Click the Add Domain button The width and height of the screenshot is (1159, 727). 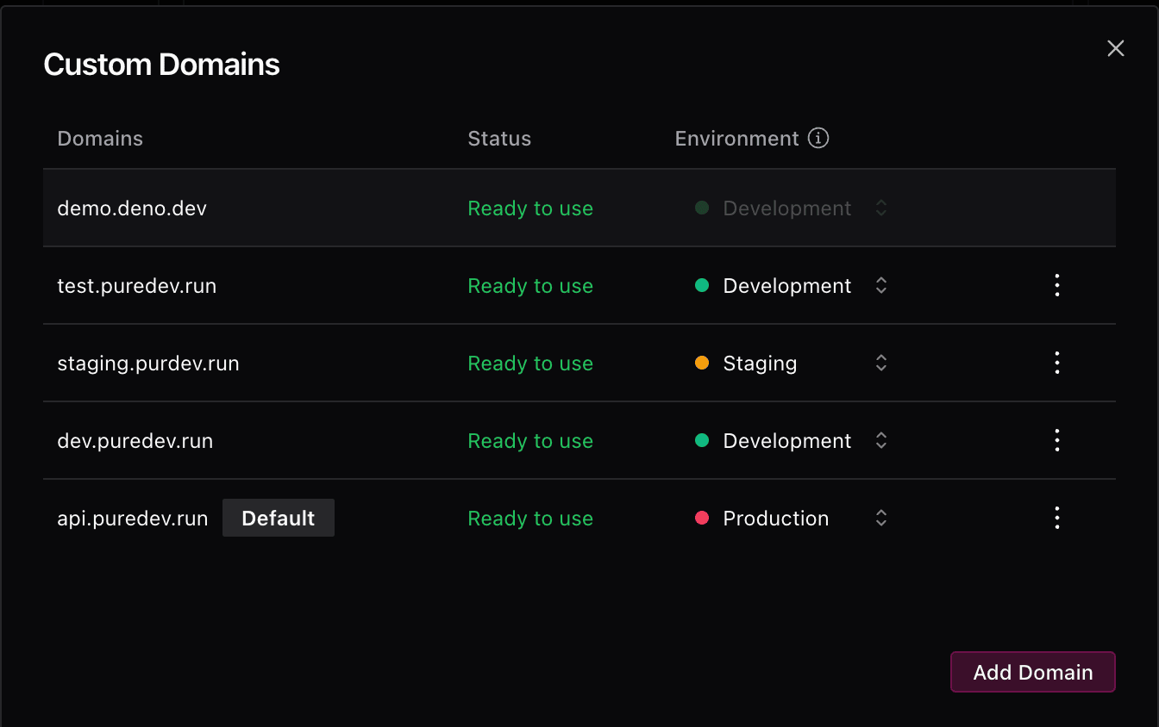pos(1032,672)
